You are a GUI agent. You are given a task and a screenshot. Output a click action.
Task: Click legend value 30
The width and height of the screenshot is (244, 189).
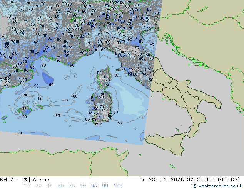pyautogui.click(x=38, y=186)
